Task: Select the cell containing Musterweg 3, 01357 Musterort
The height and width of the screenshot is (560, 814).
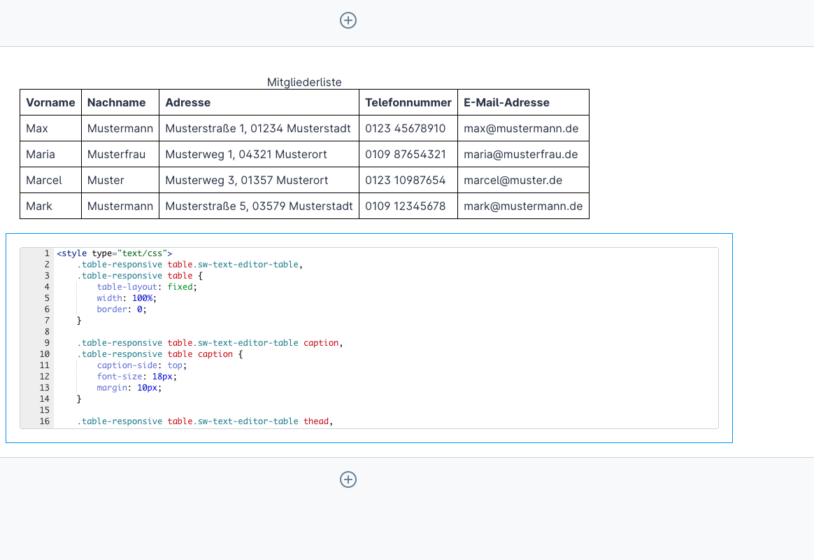Action: pyautogui.click(x=247, y=180)
